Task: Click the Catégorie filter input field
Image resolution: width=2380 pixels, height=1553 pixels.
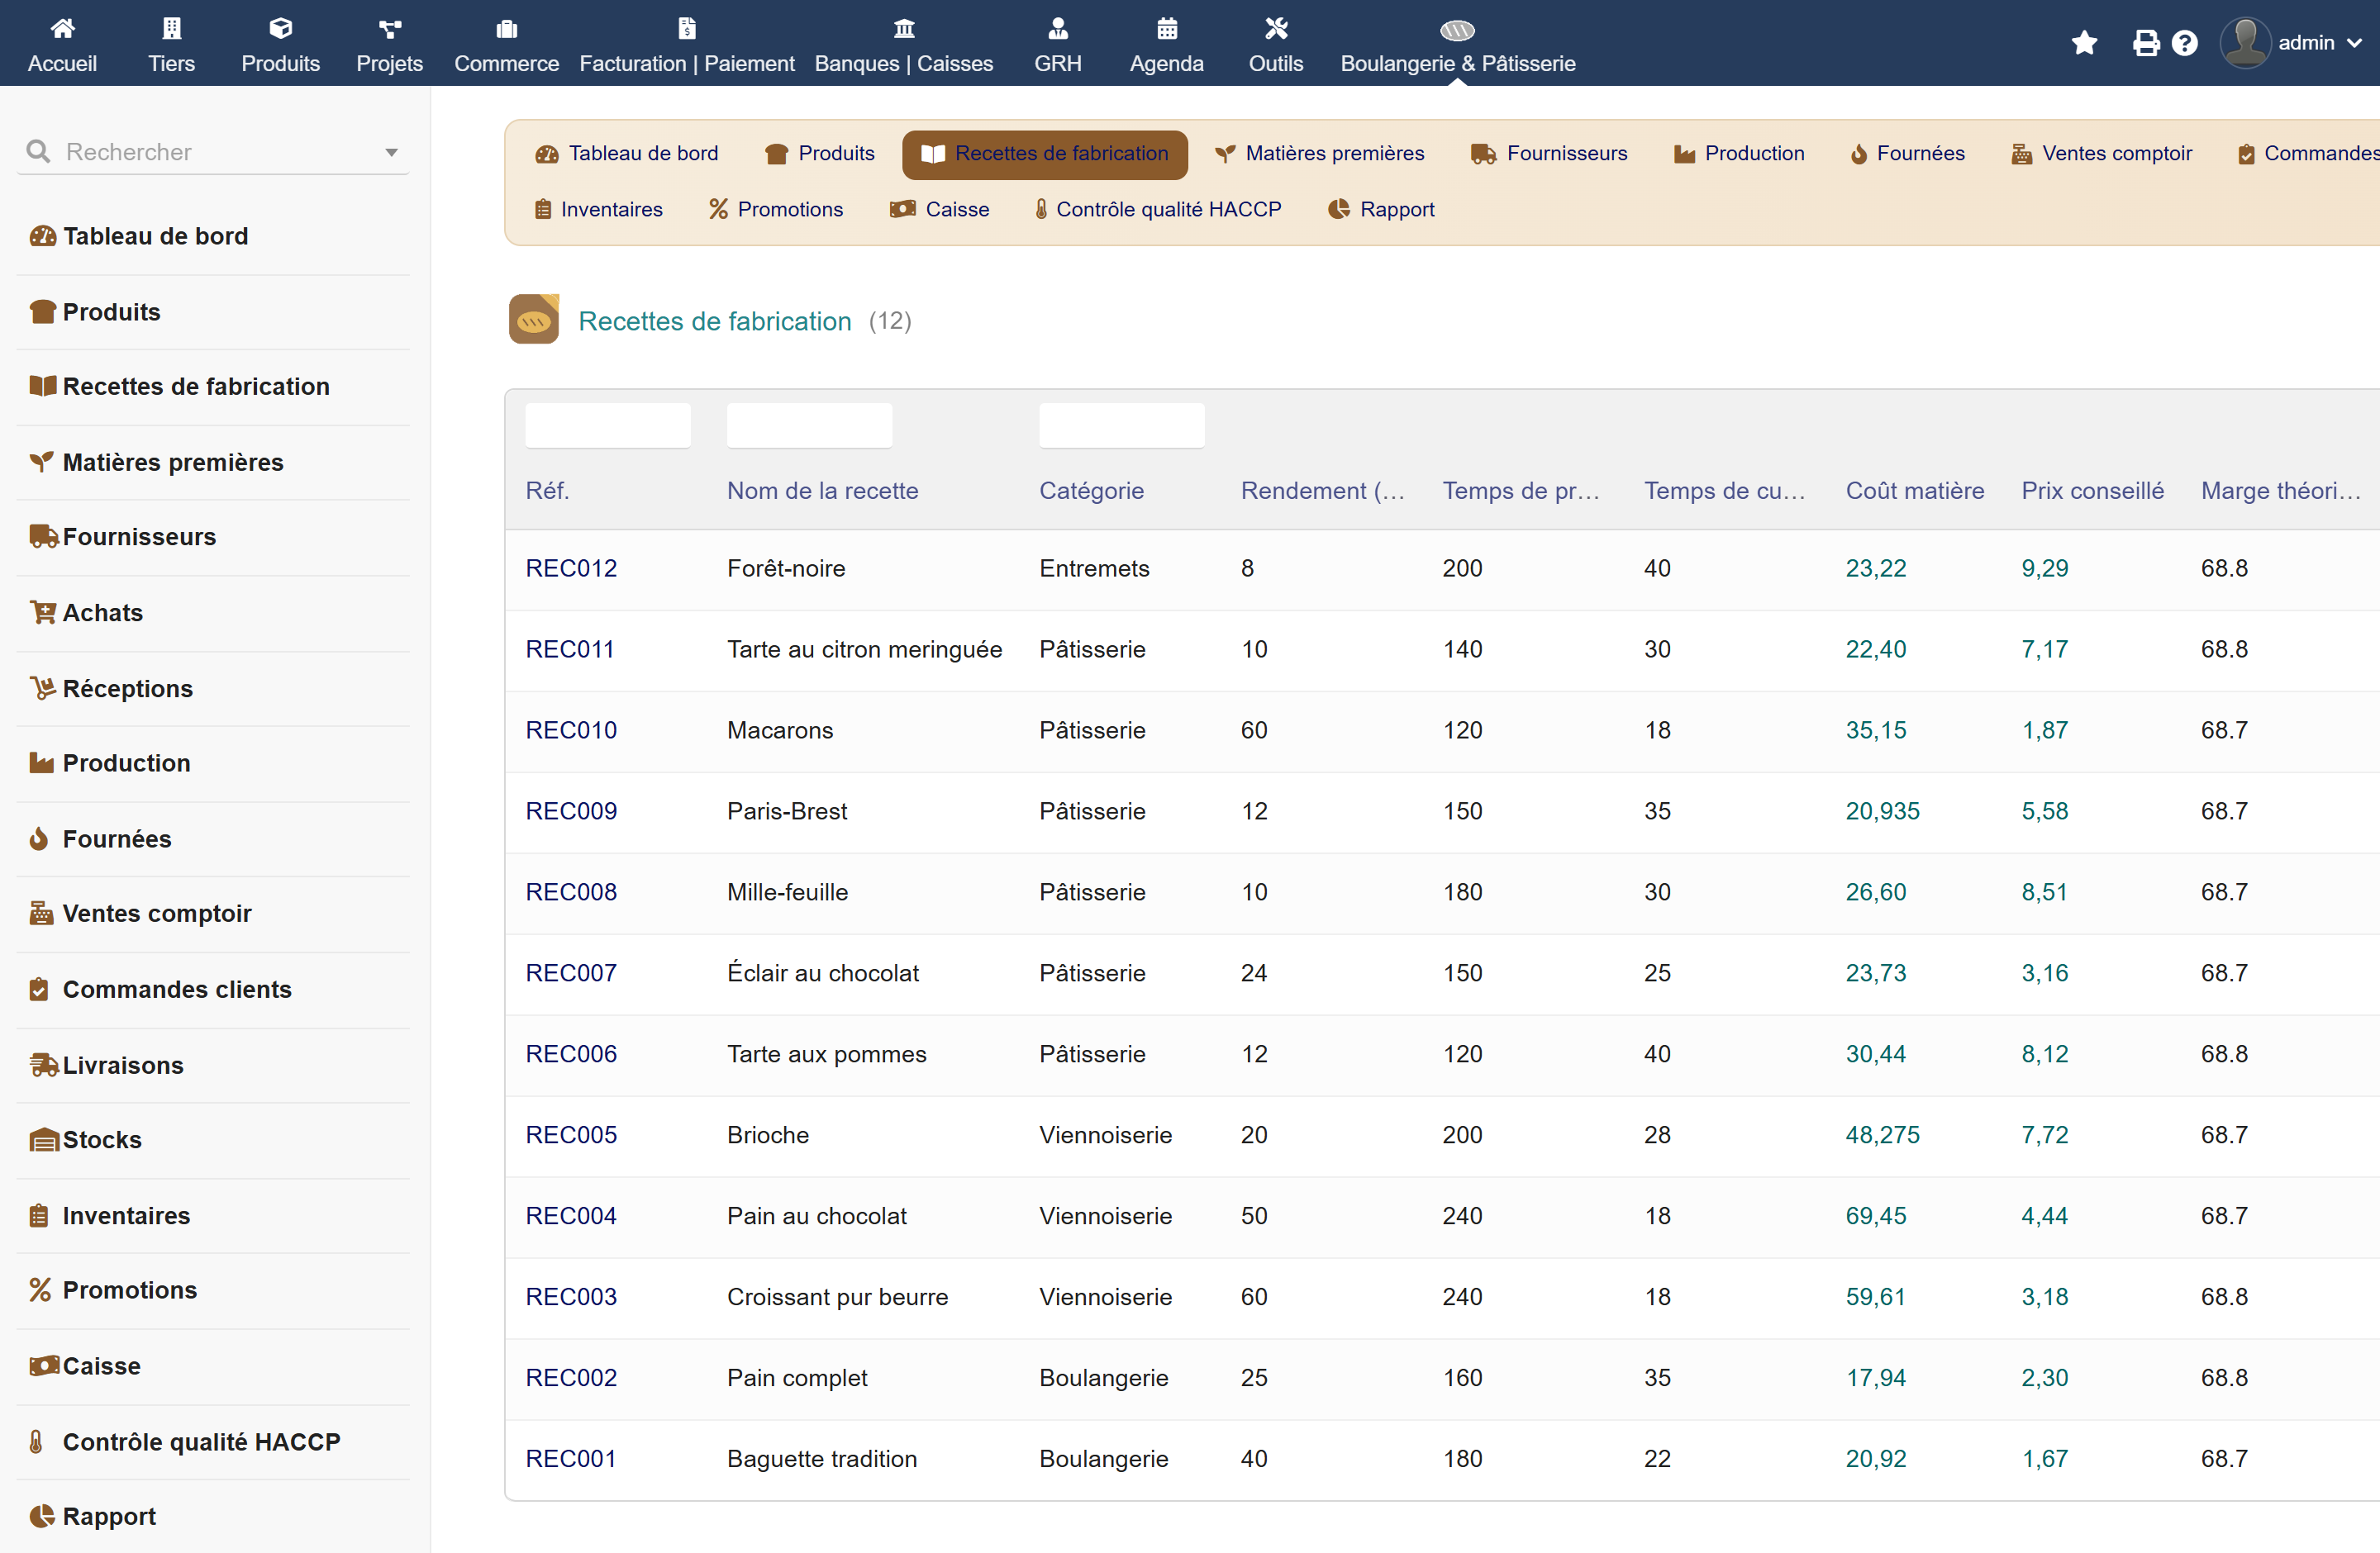Action: click(x=1121, y=425)
